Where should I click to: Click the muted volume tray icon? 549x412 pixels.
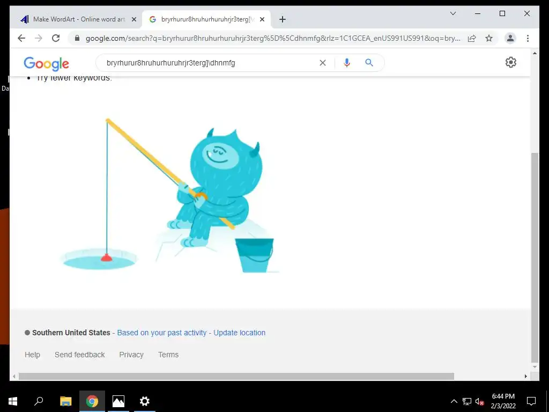pos(479,401)
